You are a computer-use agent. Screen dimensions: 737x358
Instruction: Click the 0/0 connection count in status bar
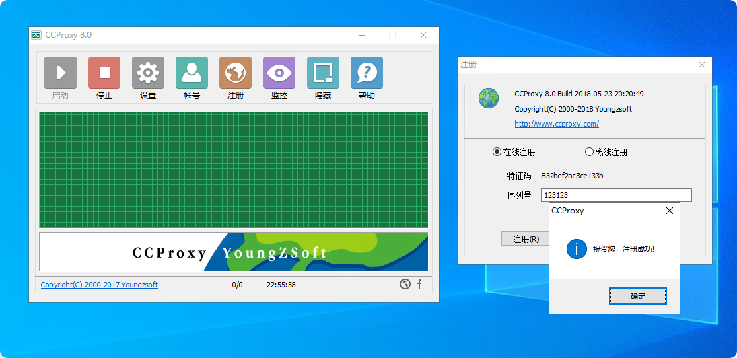coord(238,285)
